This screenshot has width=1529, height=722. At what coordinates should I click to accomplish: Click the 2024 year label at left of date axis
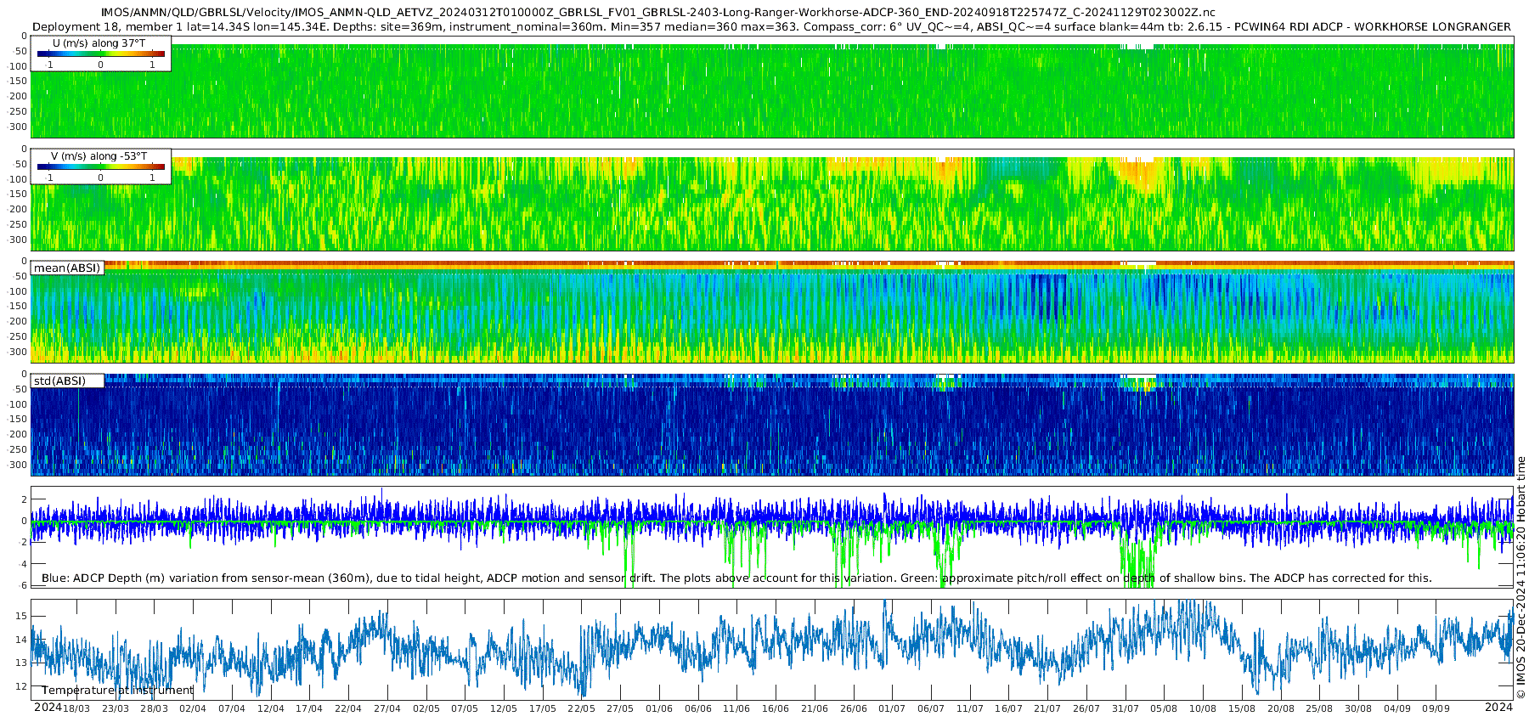48,708
